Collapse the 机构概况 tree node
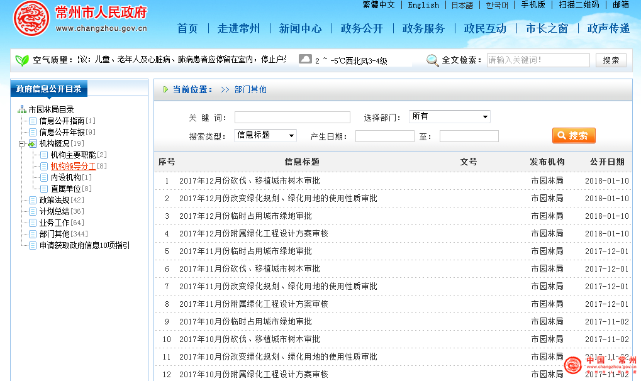 (21, 143)
